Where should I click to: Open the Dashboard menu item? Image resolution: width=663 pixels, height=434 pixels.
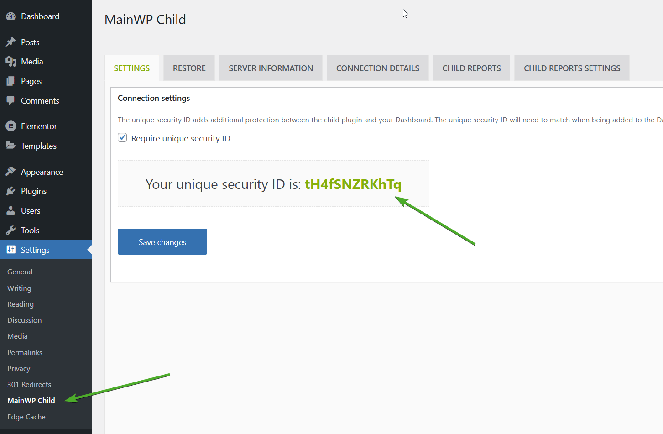pyautogui.click(x=40, y=16)
